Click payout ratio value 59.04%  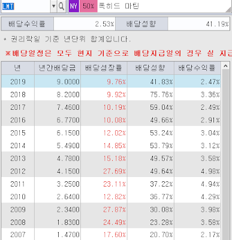[161, 107]
